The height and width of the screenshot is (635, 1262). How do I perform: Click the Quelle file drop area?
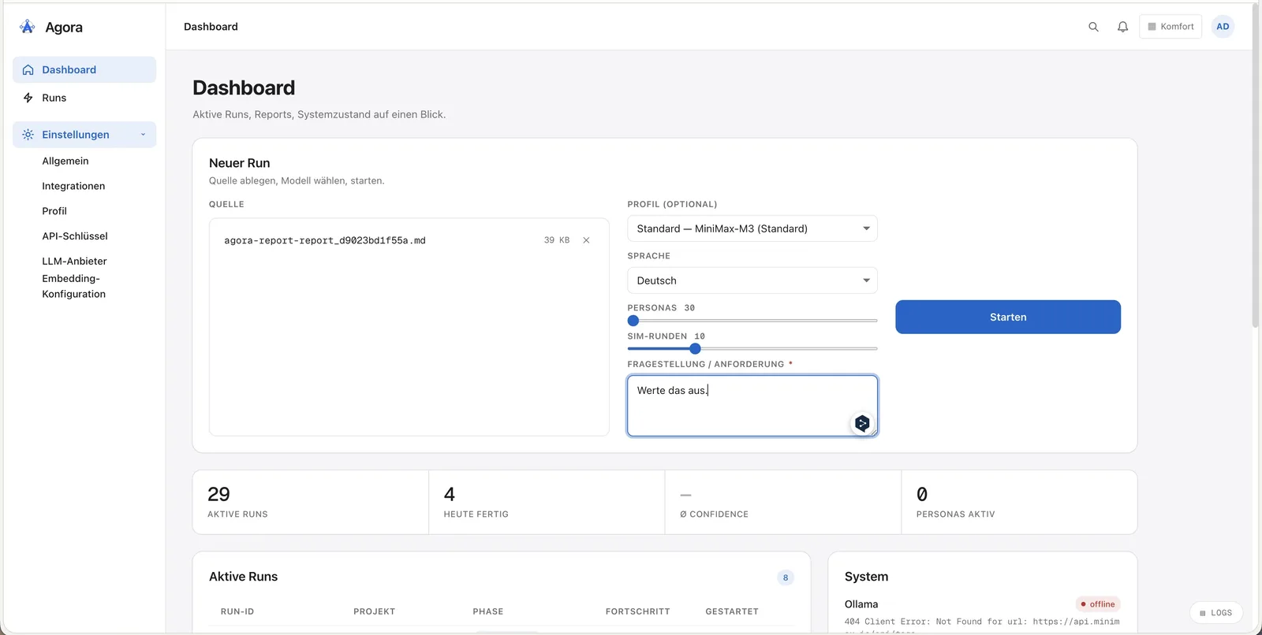coord(409,327)
